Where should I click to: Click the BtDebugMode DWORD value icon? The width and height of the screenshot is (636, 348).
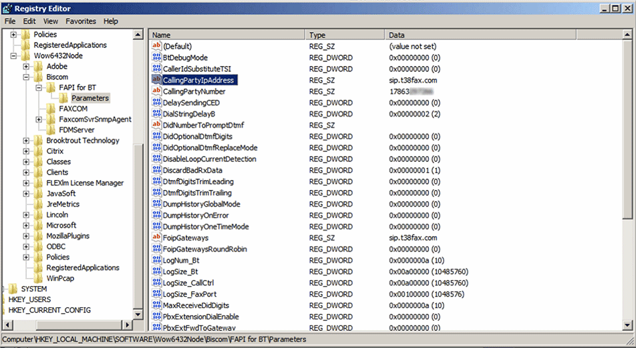pyautogui.click(x=156, y=57)
